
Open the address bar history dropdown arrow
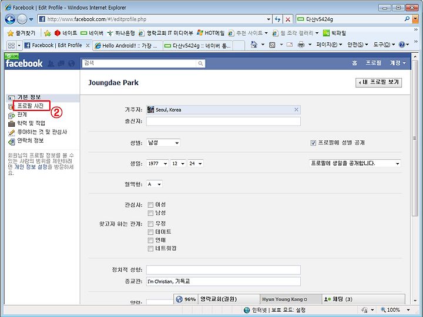[268, 19]
